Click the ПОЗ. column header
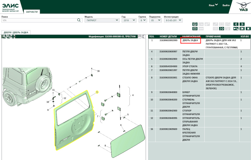The image size is (251, 160). 152,37
